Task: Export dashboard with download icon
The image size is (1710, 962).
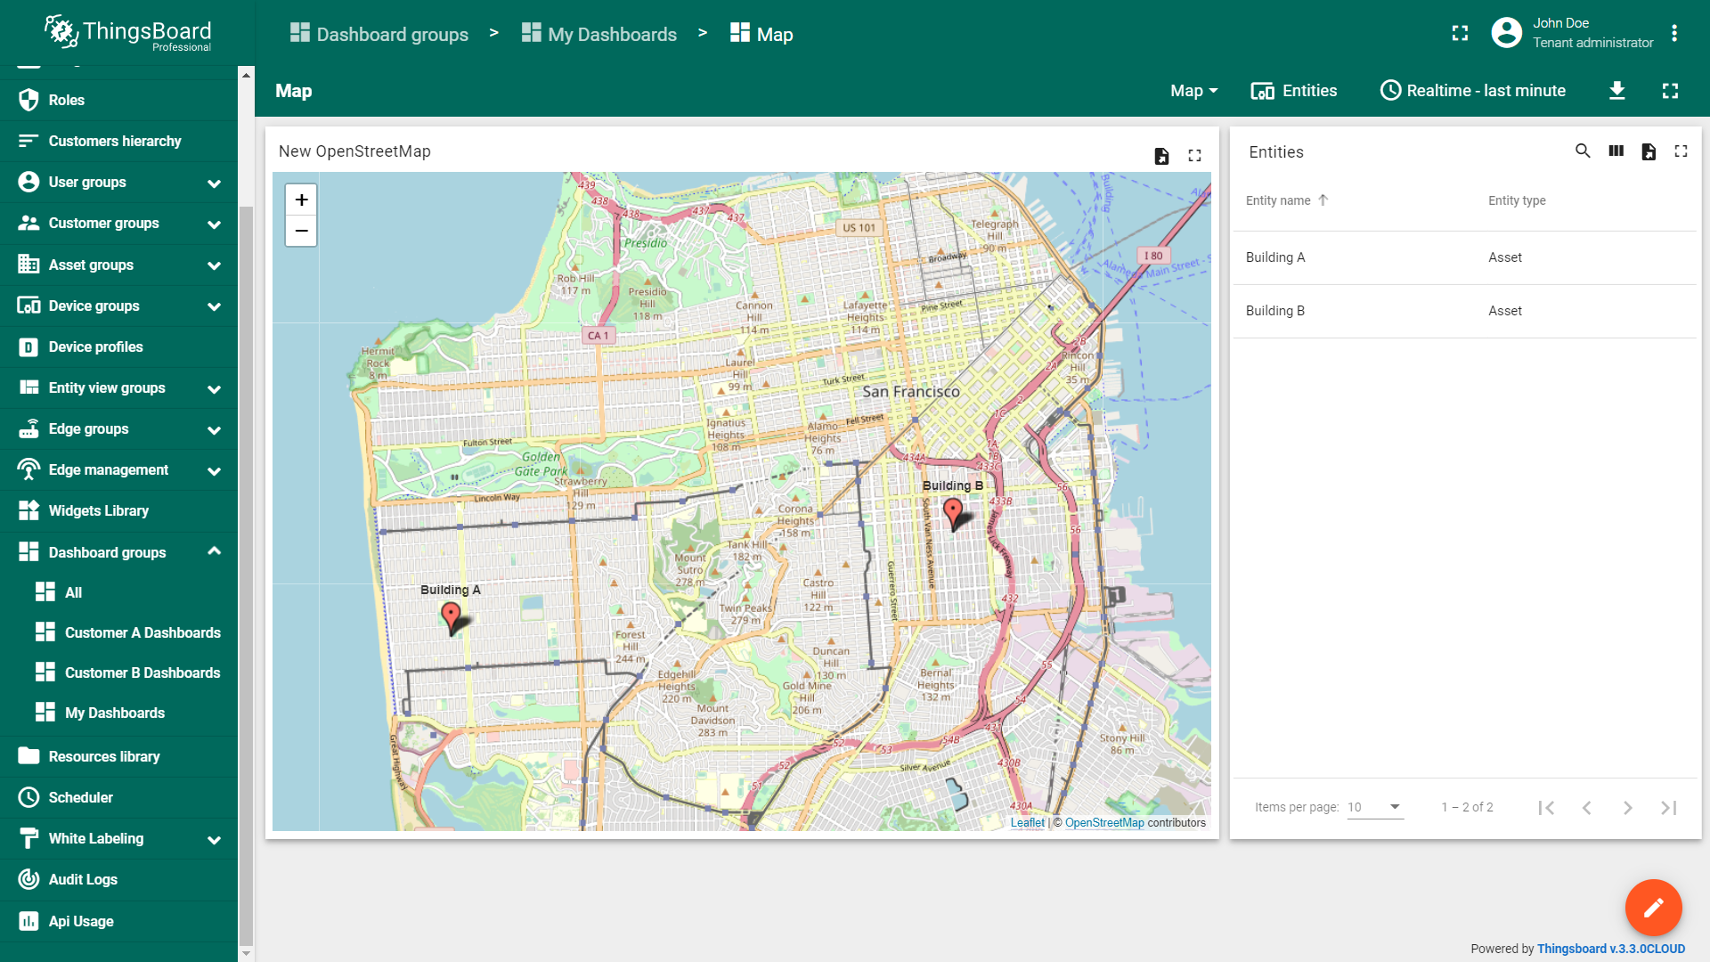Action: 1617,91
